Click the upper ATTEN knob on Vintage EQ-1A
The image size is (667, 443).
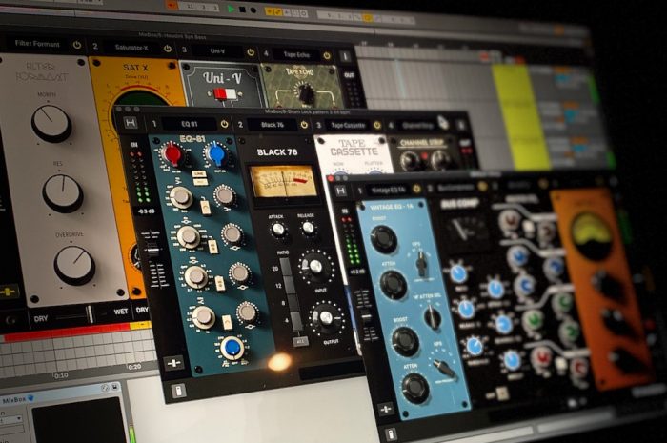click(x=394, y=284)
